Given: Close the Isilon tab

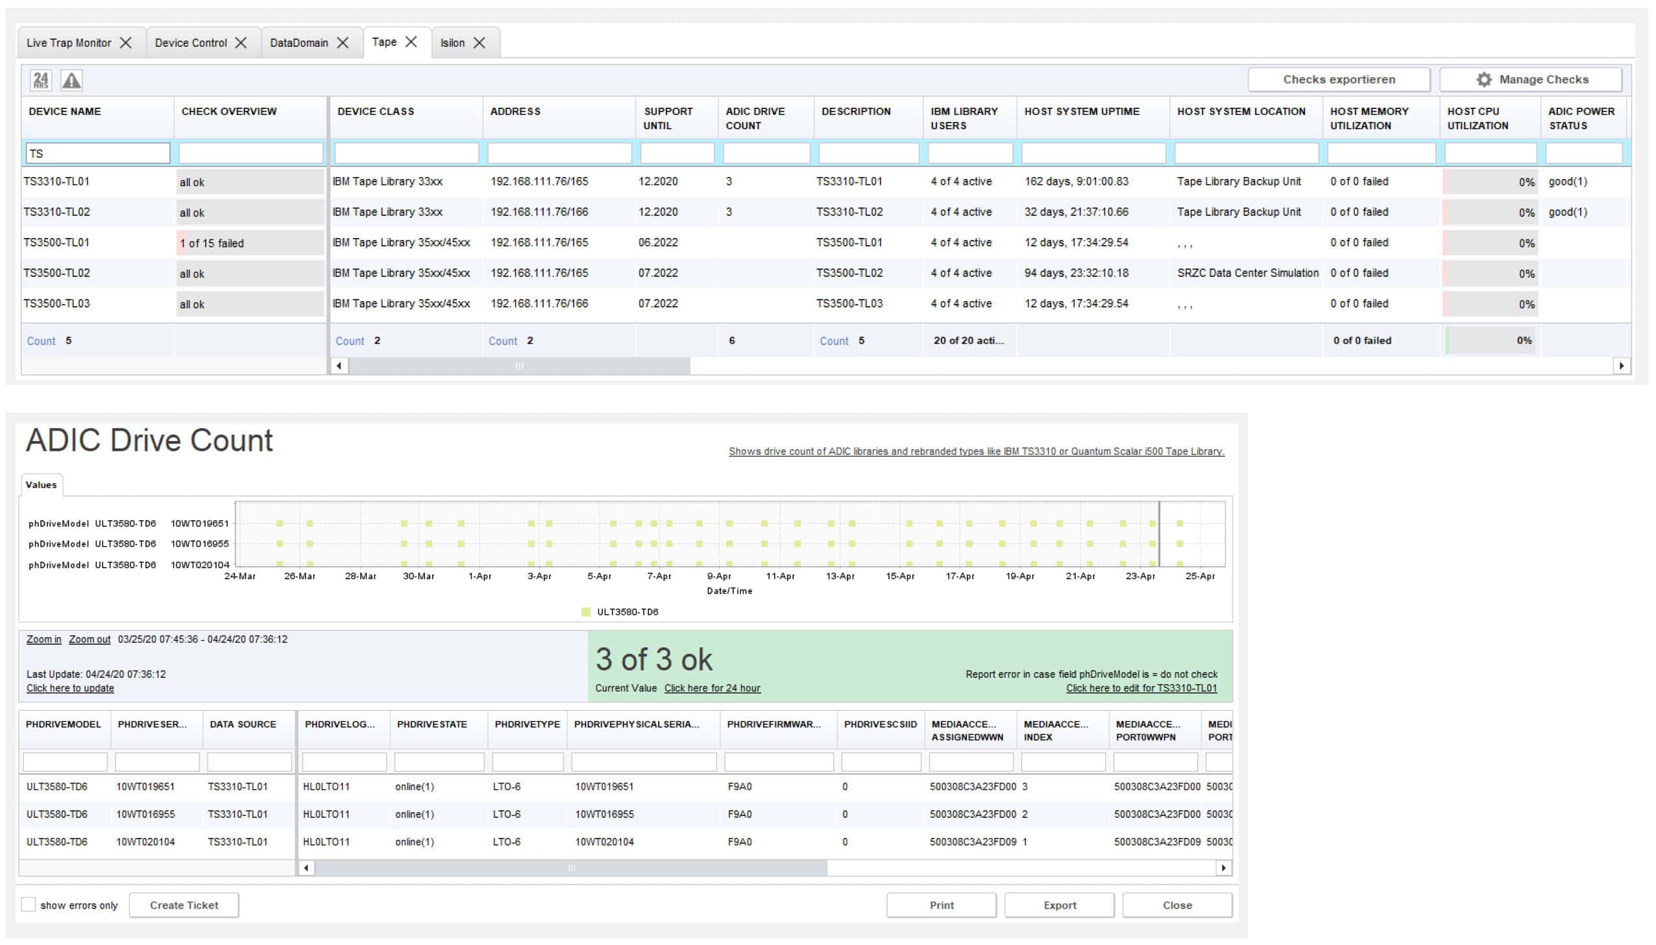Looking at the screenshot, I should tap(480, 43).
